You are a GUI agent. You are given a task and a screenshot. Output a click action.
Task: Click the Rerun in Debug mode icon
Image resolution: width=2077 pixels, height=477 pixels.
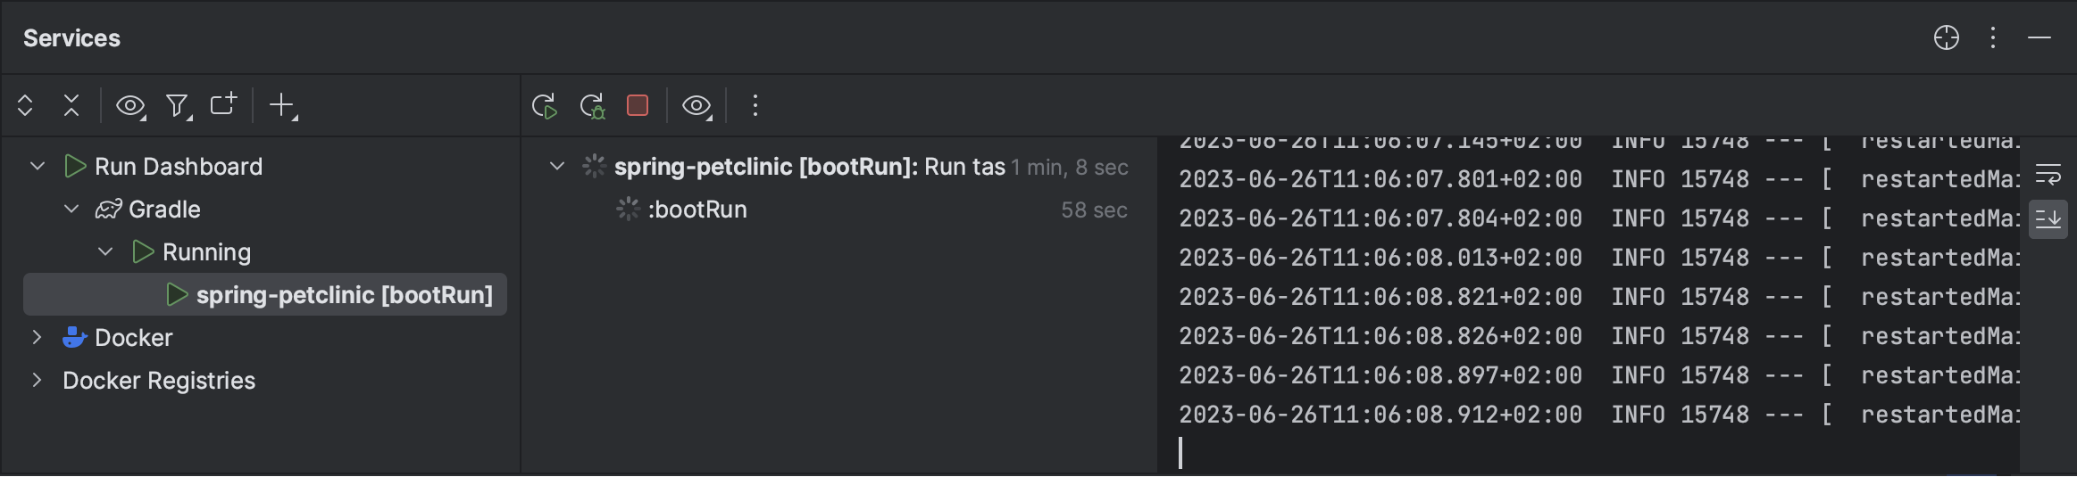(592, 106)
